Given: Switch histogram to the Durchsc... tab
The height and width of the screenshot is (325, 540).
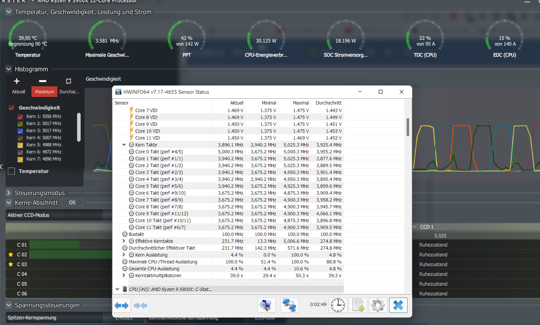Looking at the screenshot, I should coord(69,92).
